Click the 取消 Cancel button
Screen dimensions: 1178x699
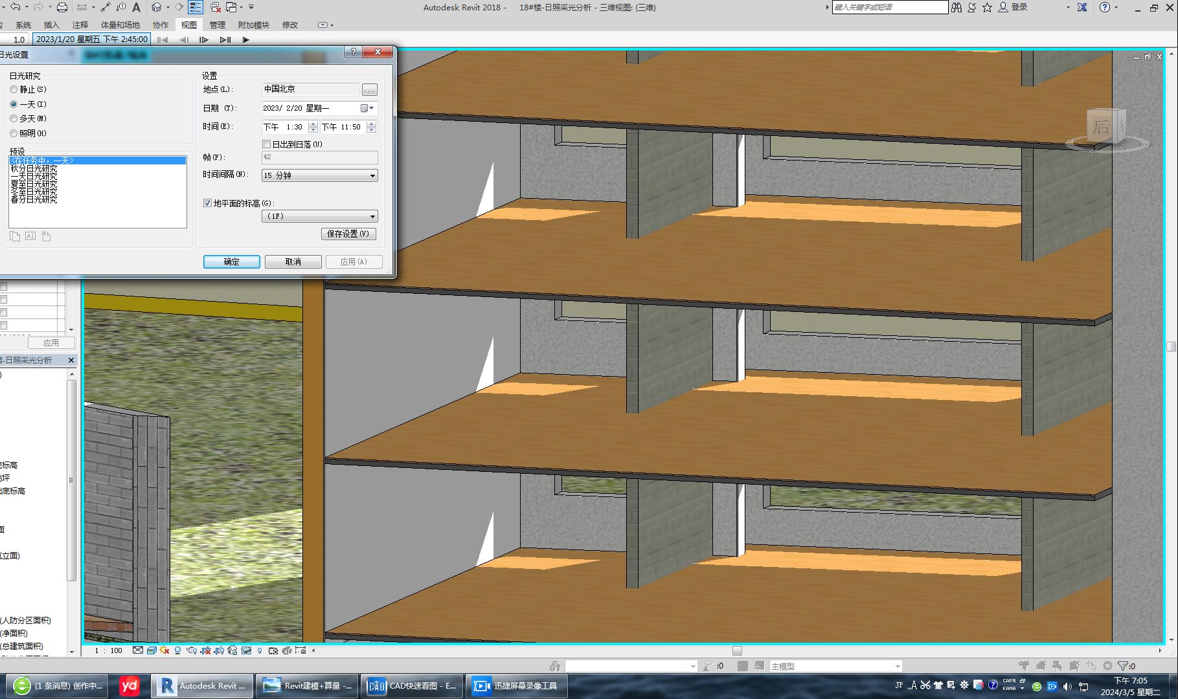pyautogui.click(x=293, y=261)
